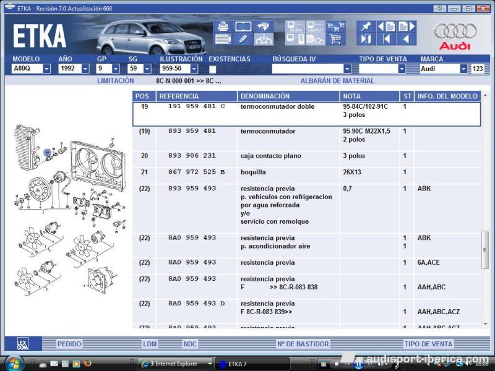Click the DENOMINACIÓN column header
This screenshot has width=495, height=371.
pos(288,96)
